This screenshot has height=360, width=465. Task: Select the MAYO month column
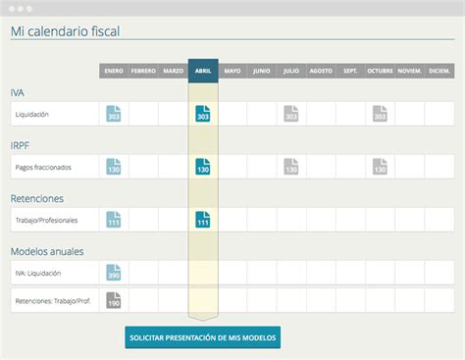click(x=232, y=71)
